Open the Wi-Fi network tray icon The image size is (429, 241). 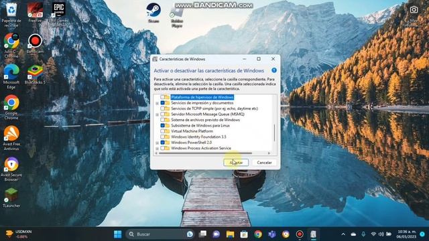[373, 234]
